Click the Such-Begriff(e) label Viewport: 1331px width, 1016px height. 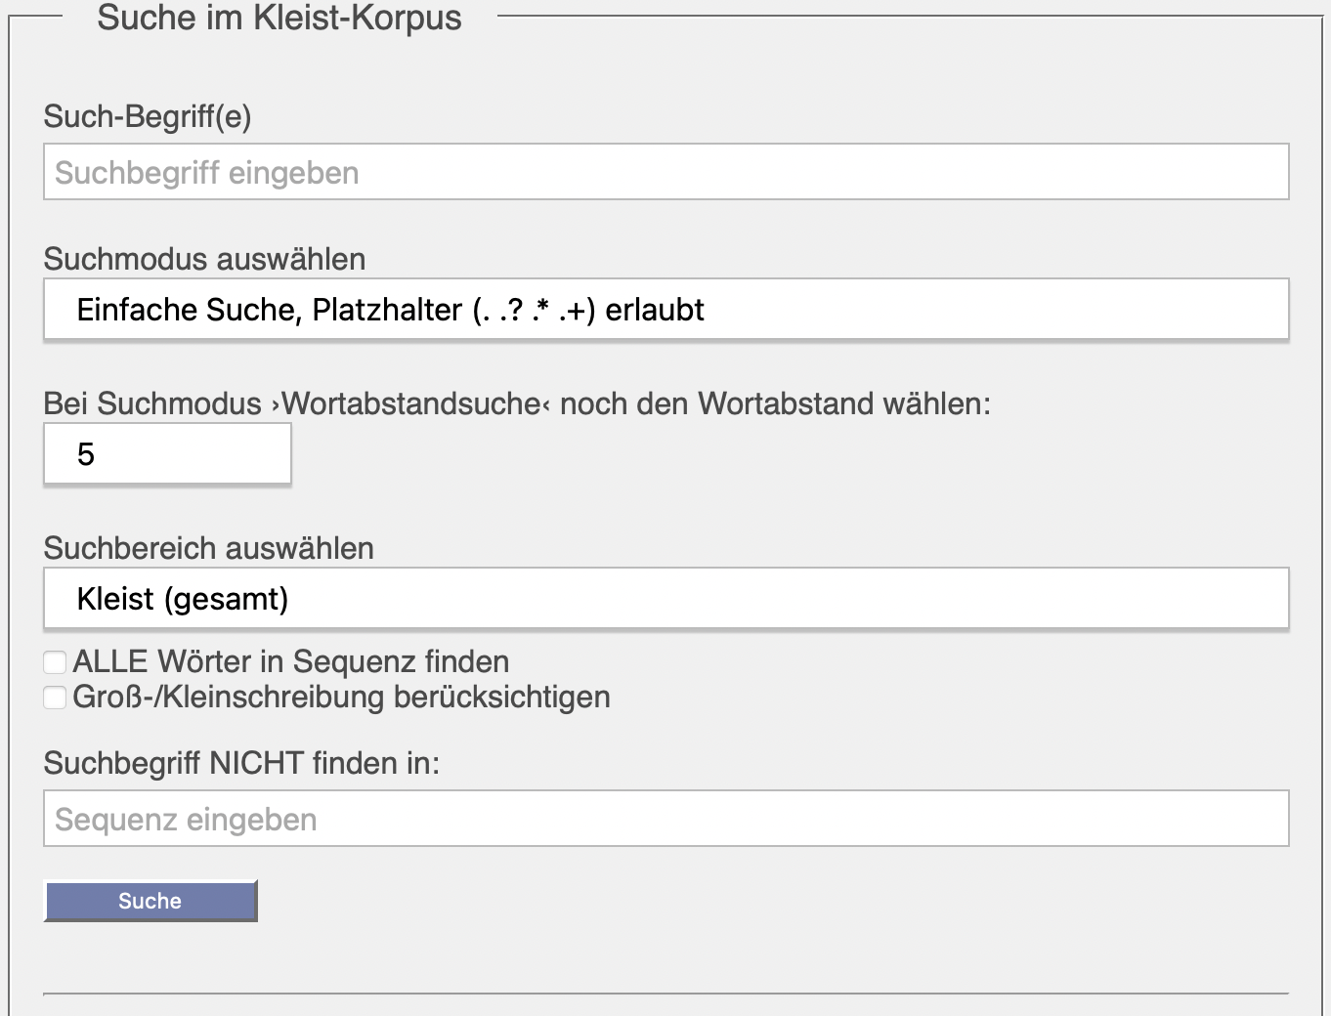pos(148,117)
